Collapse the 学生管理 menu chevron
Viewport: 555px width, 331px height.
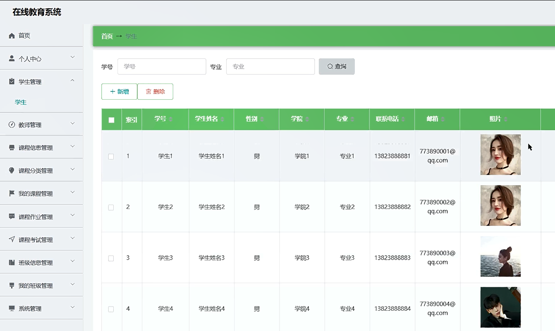click(x=72, y=80)
